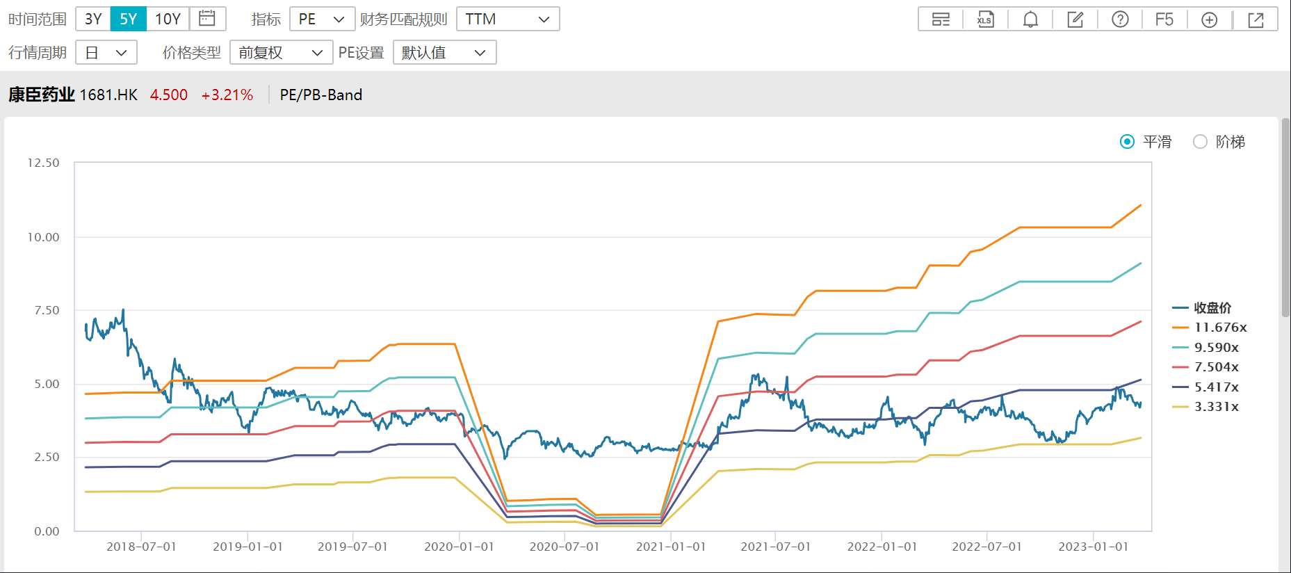This screenshot has height=573, width=1291.
Task: Select the 阶梯 step radio button
Action: [1200, 142]
